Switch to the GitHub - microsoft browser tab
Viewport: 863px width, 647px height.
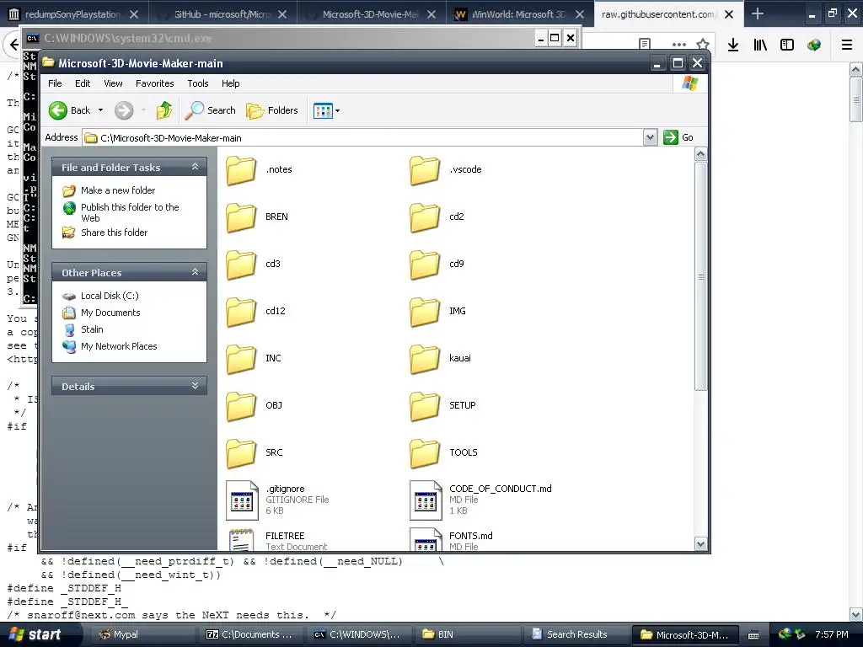click(x=222, y=14)
